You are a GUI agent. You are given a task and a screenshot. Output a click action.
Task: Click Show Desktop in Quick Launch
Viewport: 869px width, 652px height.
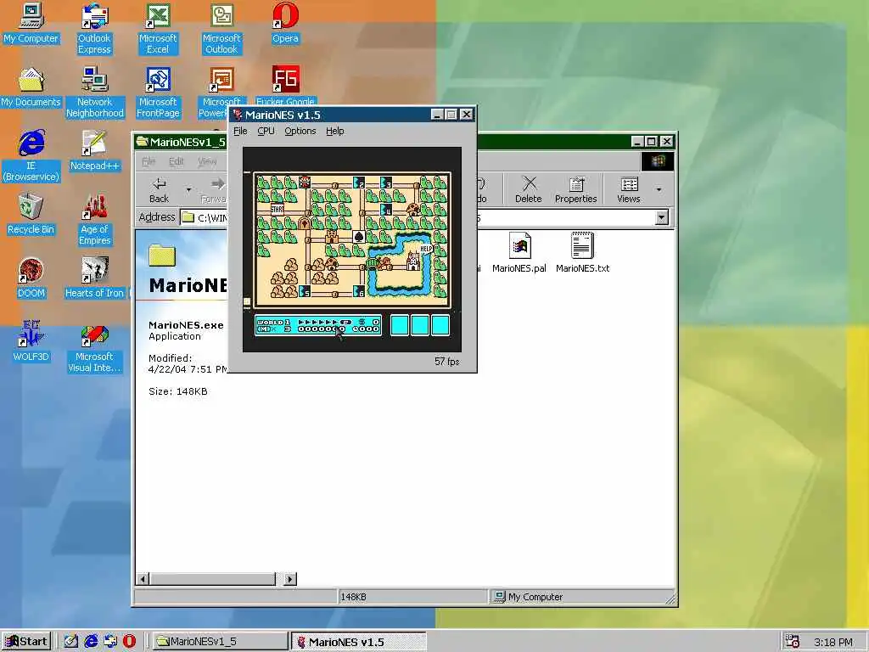[71, 642]
